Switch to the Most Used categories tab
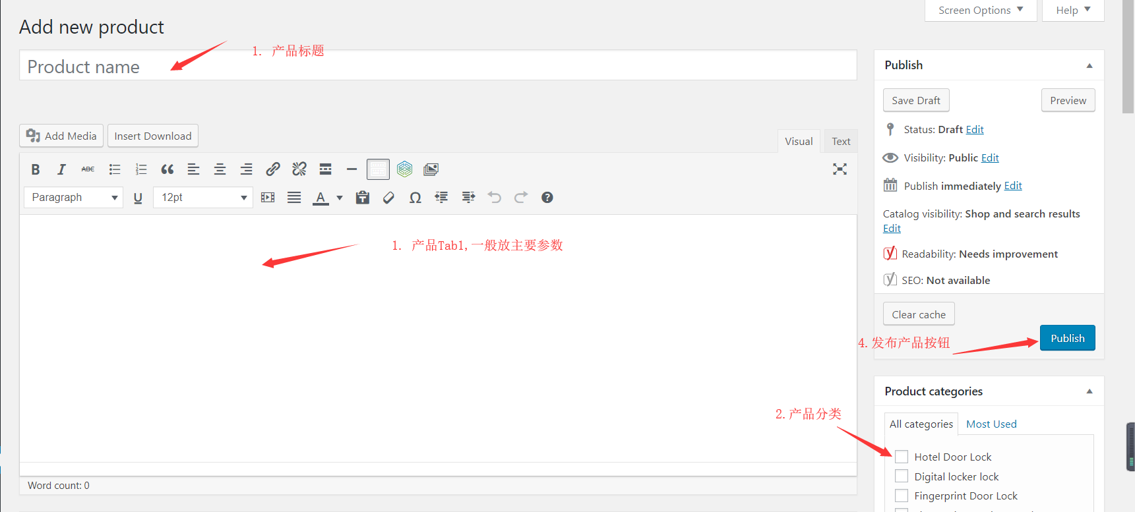 pos(991,424)
